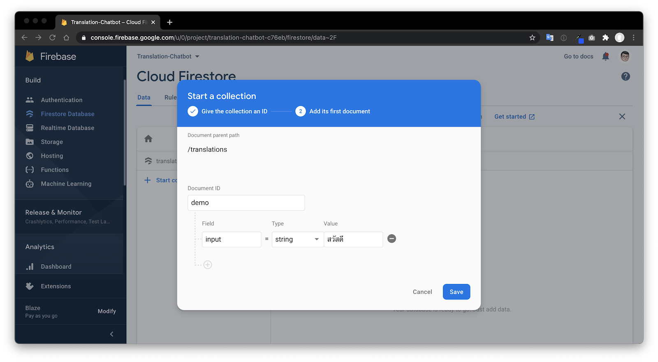Viewport: 658px width, 362px height.
Task: Dismiss the banner with X icon
Action: click(x=622, y=117)
